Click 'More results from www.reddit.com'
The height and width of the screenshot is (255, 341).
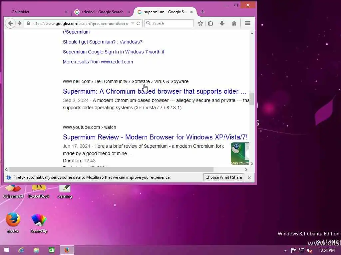98,62
